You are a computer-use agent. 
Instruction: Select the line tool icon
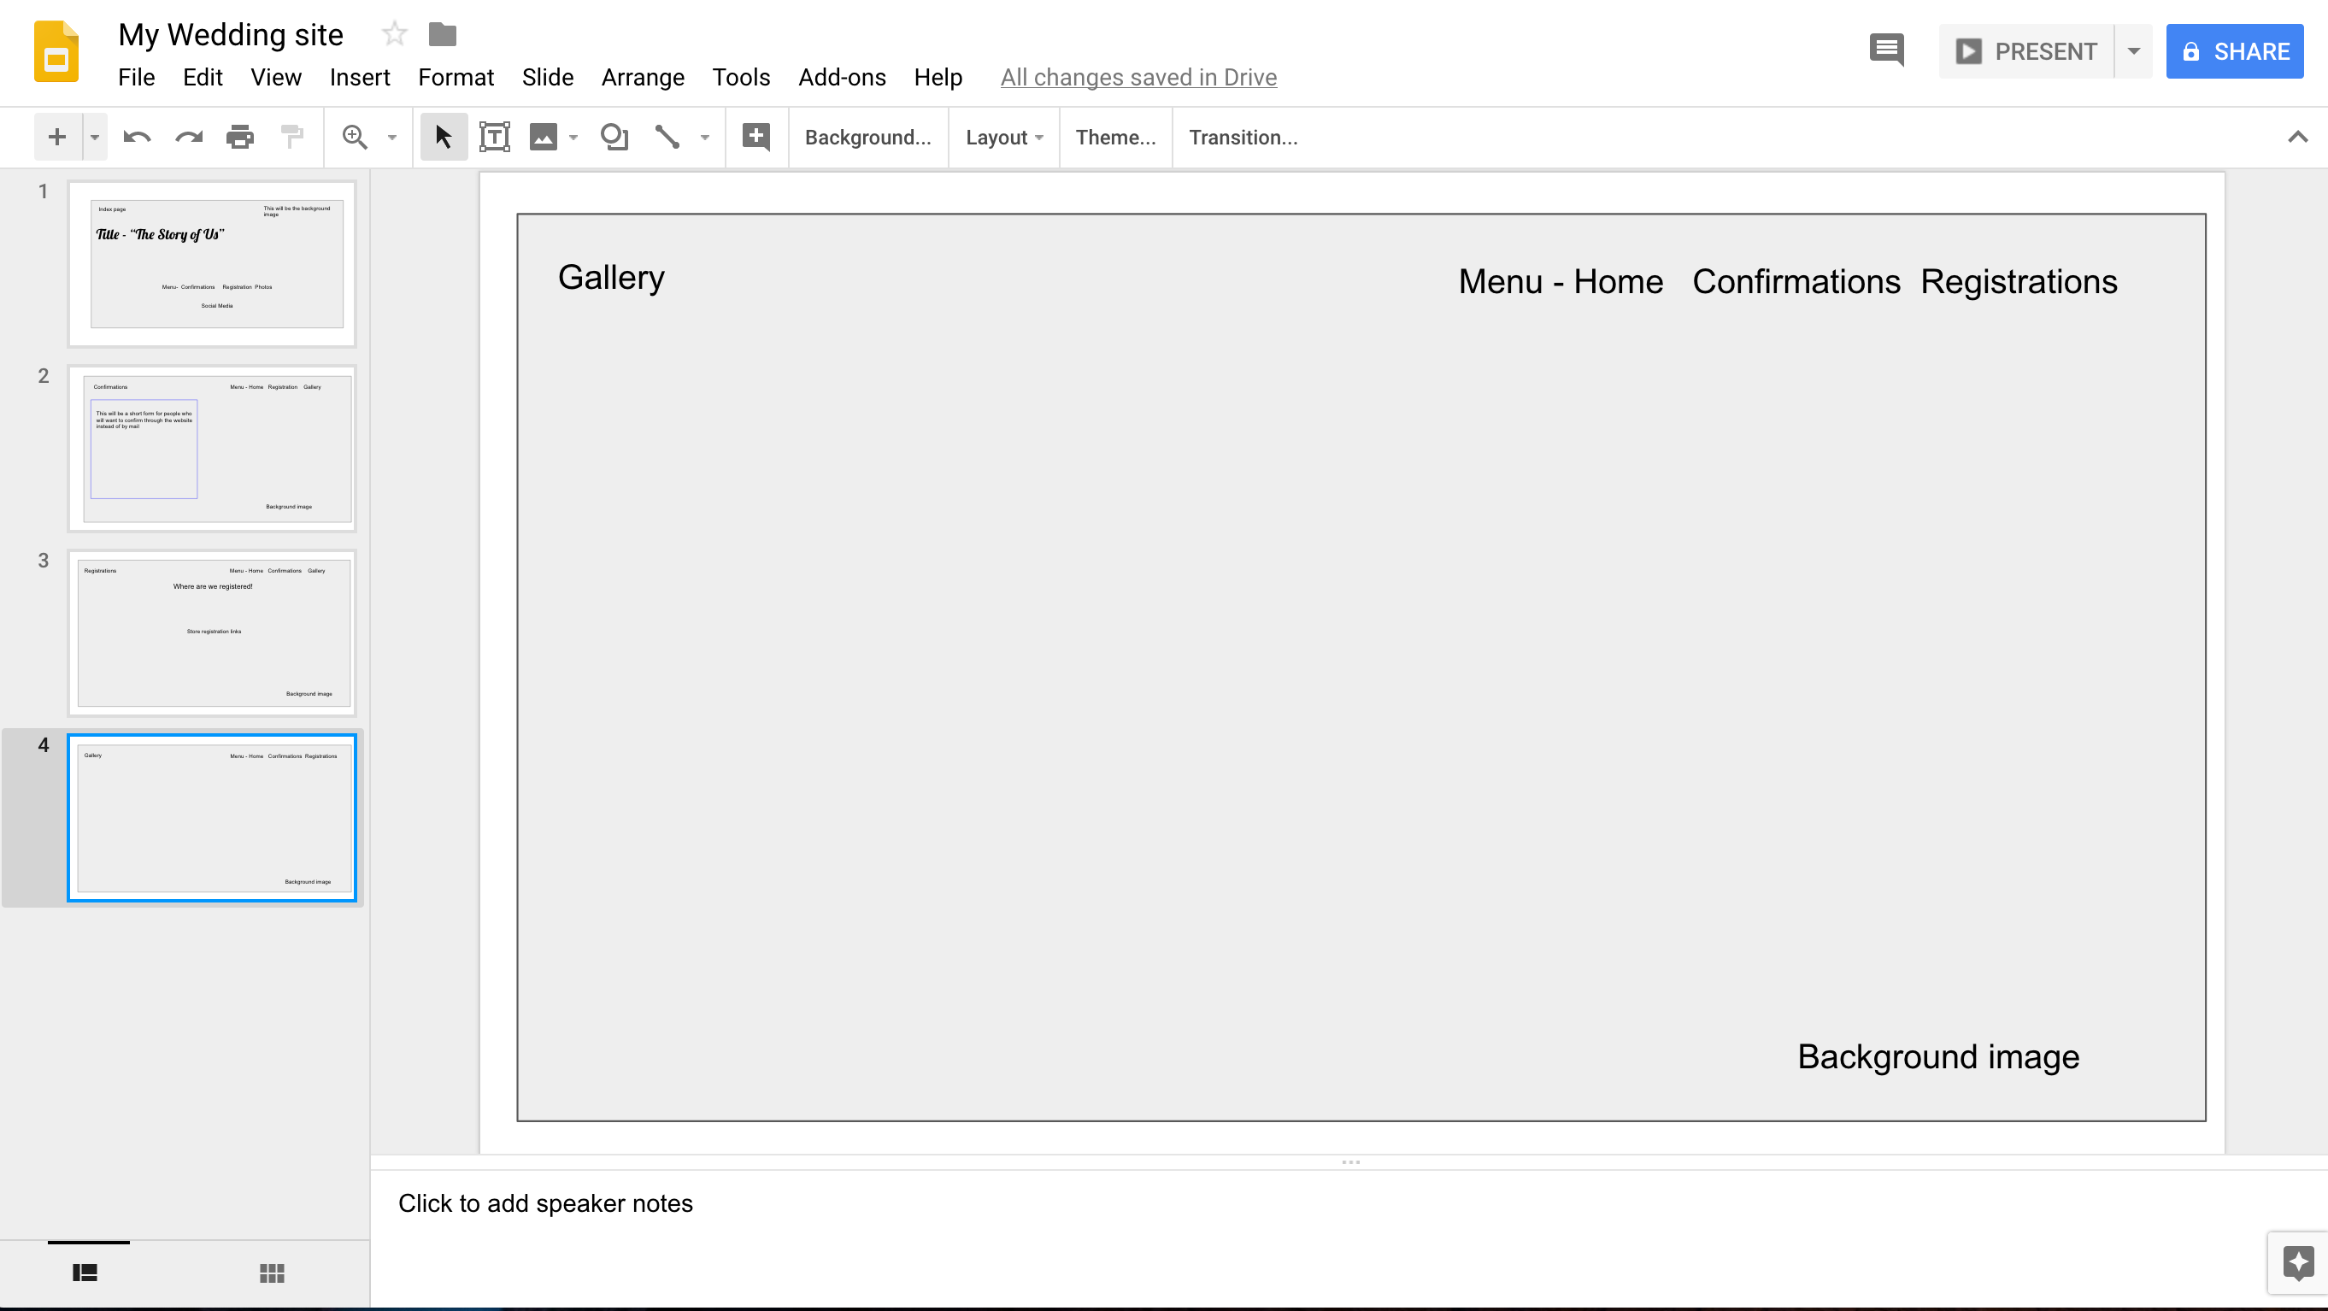pos(667,138)
